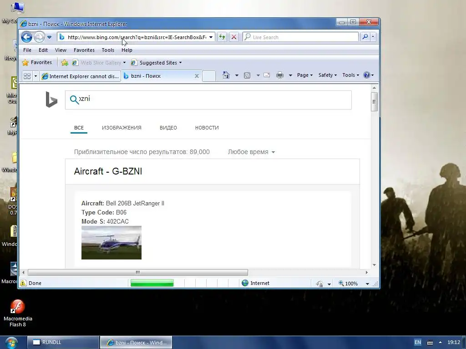Open the Page command menu
466x349 pixels.
(305, 75)
